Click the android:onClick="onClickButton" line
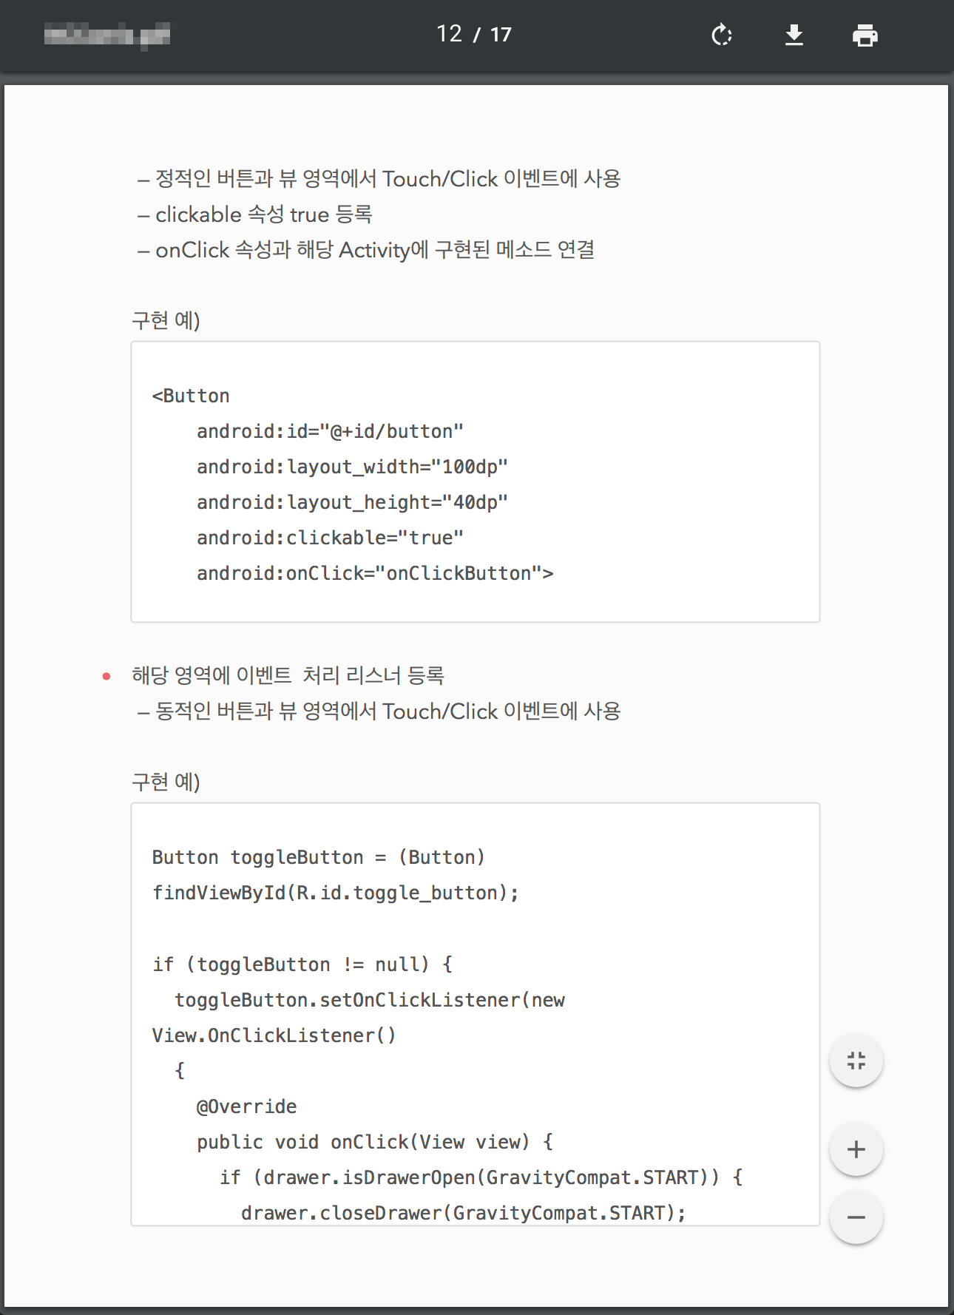Screen dimensions: 954x1315 pyautogui.click(x=375, y=573)
